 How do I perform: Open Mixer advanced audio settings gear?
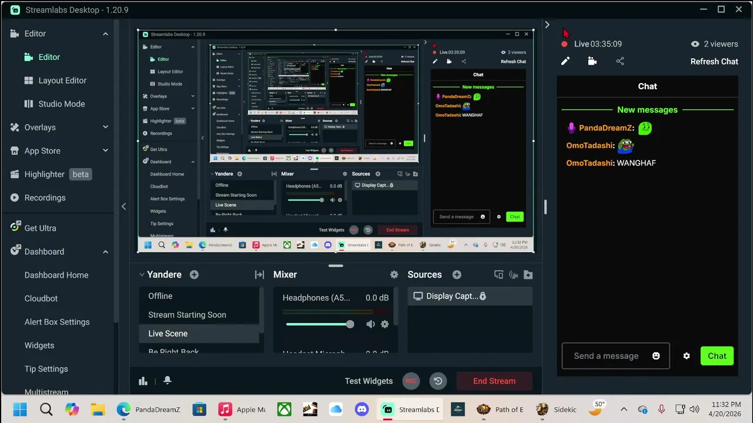tap(394, 274)
